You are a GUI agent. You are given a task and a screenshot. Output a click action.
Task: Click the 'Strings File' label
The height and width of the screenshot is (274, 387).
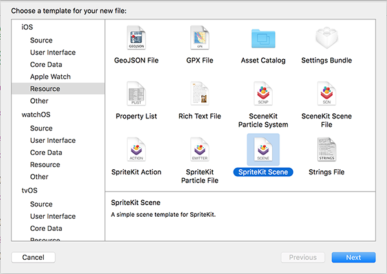click(x=326, y=172)
